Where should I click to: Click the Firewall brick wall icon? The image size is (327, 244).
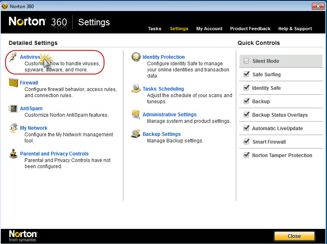(13, 83)
